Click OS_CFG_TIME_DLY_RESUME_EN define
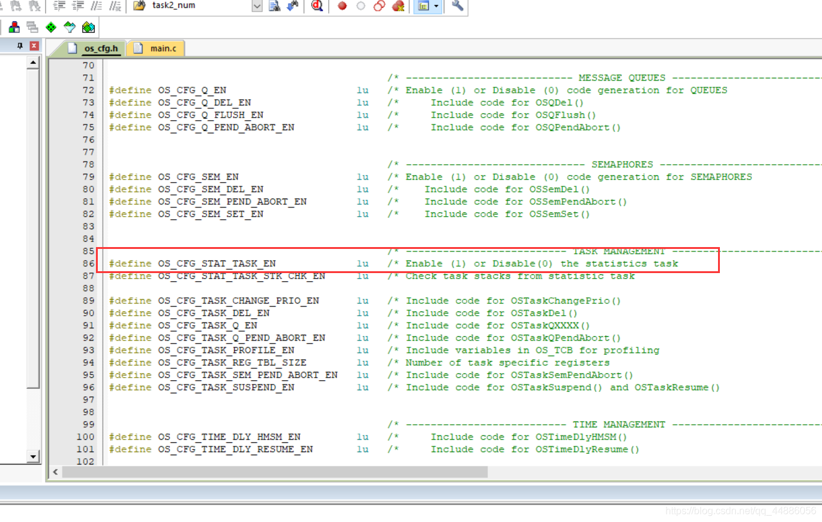822x522 pixels. (235, 450)
